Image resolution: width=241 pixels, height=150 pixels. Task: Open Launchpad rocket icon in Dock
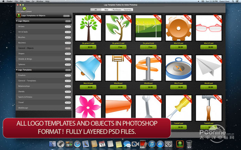click(61, 144)
